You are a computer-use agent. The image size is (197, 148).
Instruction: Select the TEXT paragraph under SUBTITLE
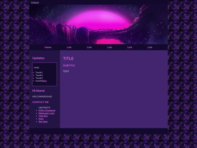[66, 71]
